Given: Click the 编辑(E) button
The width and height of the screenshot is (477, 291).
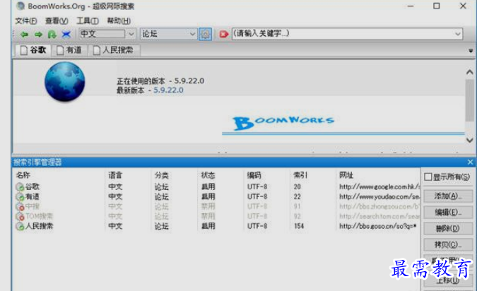Looking at the screenshot, I should [448, 212].
